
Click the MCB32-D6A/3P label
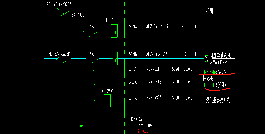[x=59, y=54]
